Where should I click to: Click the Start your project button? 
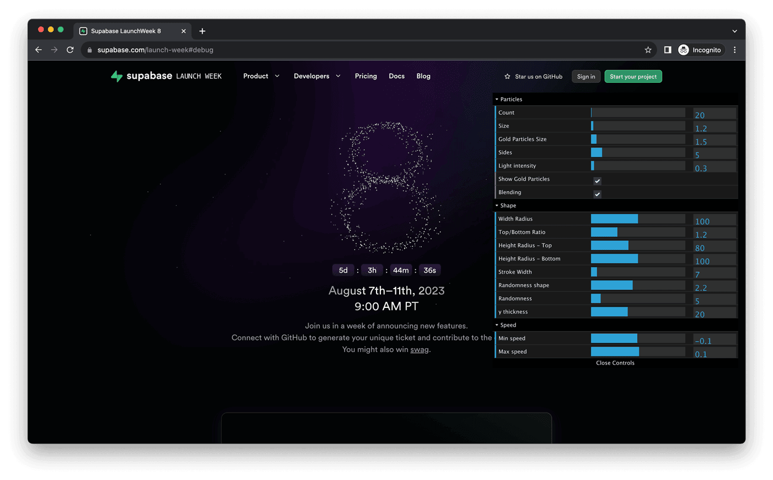(633, 76)
